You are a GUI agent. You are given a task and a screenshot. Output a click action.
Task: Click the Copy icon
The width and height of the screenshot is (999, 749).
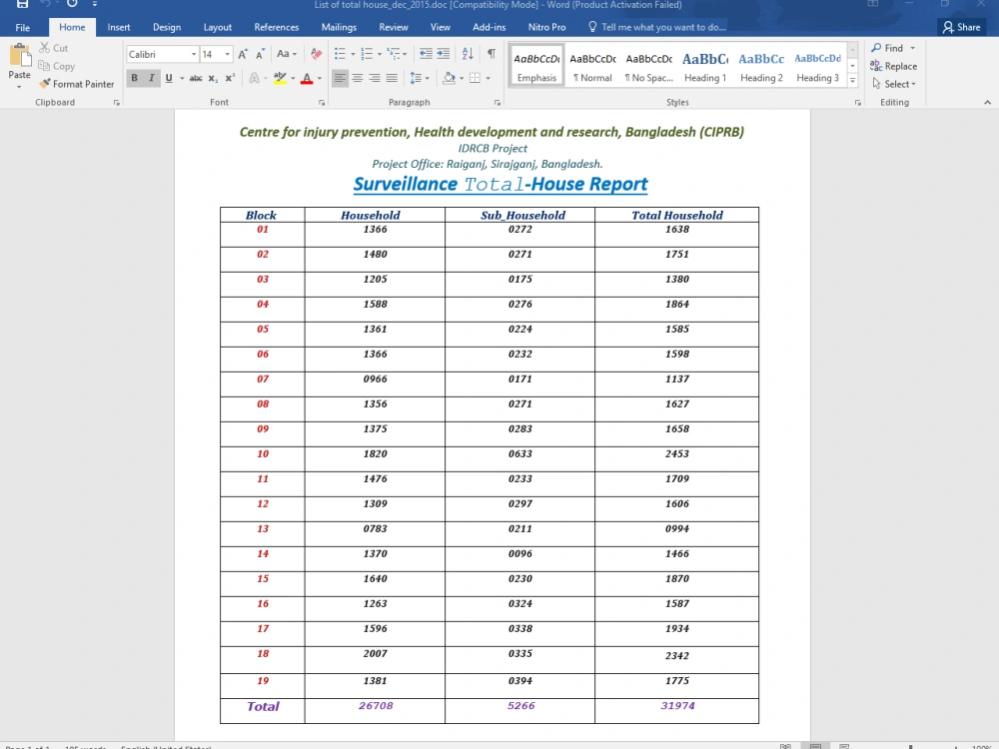point(43,66)
